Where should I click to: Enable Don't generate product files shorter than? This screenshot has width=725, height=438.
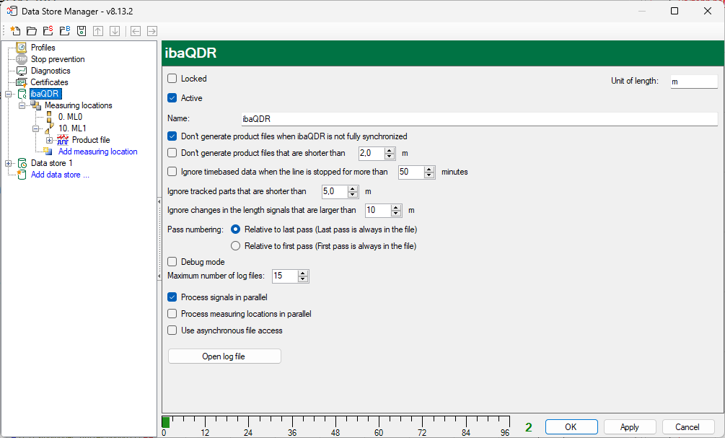(172, 153)
